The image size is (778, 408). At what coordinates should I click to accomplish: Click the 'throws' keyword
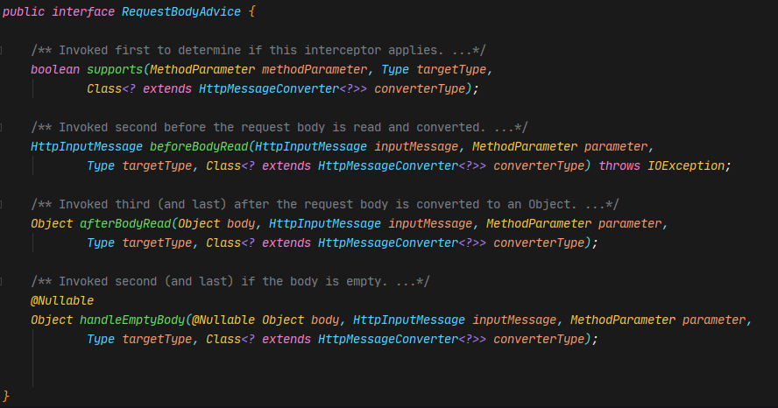(x=619, y=166)
